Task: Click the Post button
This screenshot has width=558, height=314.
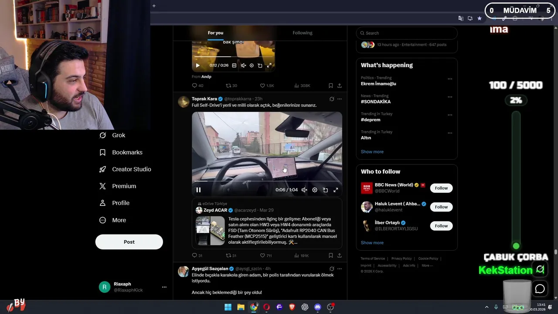Action: pos(129,242)
